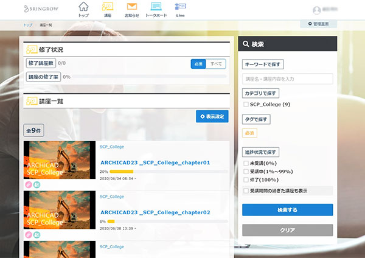Click the keyword search input field
Image resolution: width=365 pixels, height=258 pixels.
tap(287, 79)
